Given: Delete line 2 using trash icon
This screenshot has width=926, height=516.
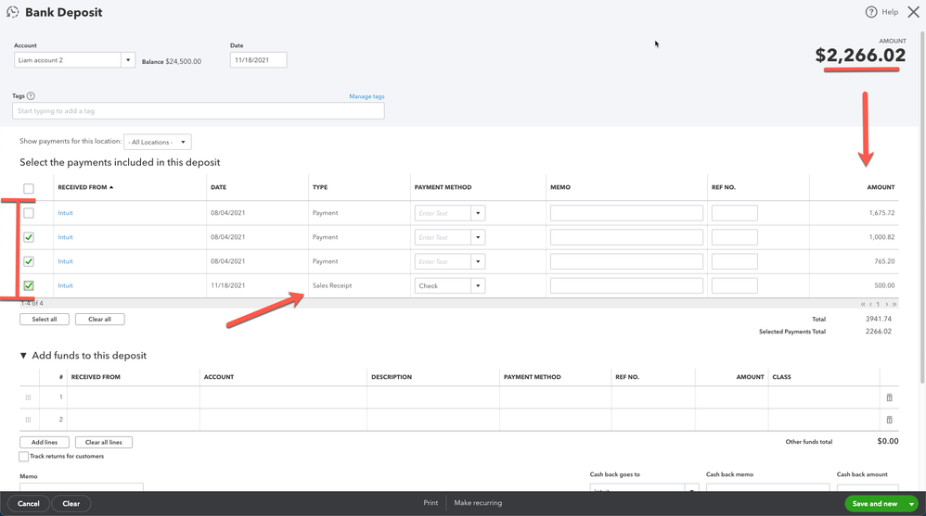Looking at the screenshot, I should click(889, 420).
